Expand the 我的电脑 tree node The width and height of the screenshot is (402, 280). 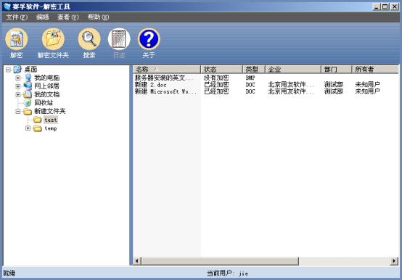18,78
